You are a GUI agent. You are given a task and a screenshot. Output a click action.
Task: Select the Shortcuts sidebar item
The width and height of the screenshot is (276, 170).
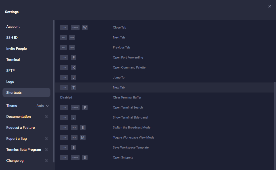pos(26,92)
